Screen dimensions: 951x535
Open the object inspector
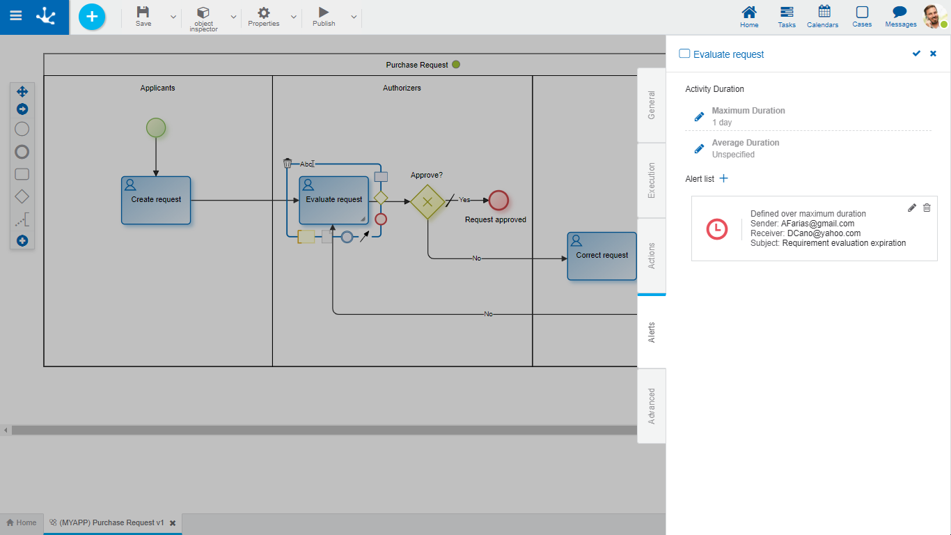tap(203, 17)
